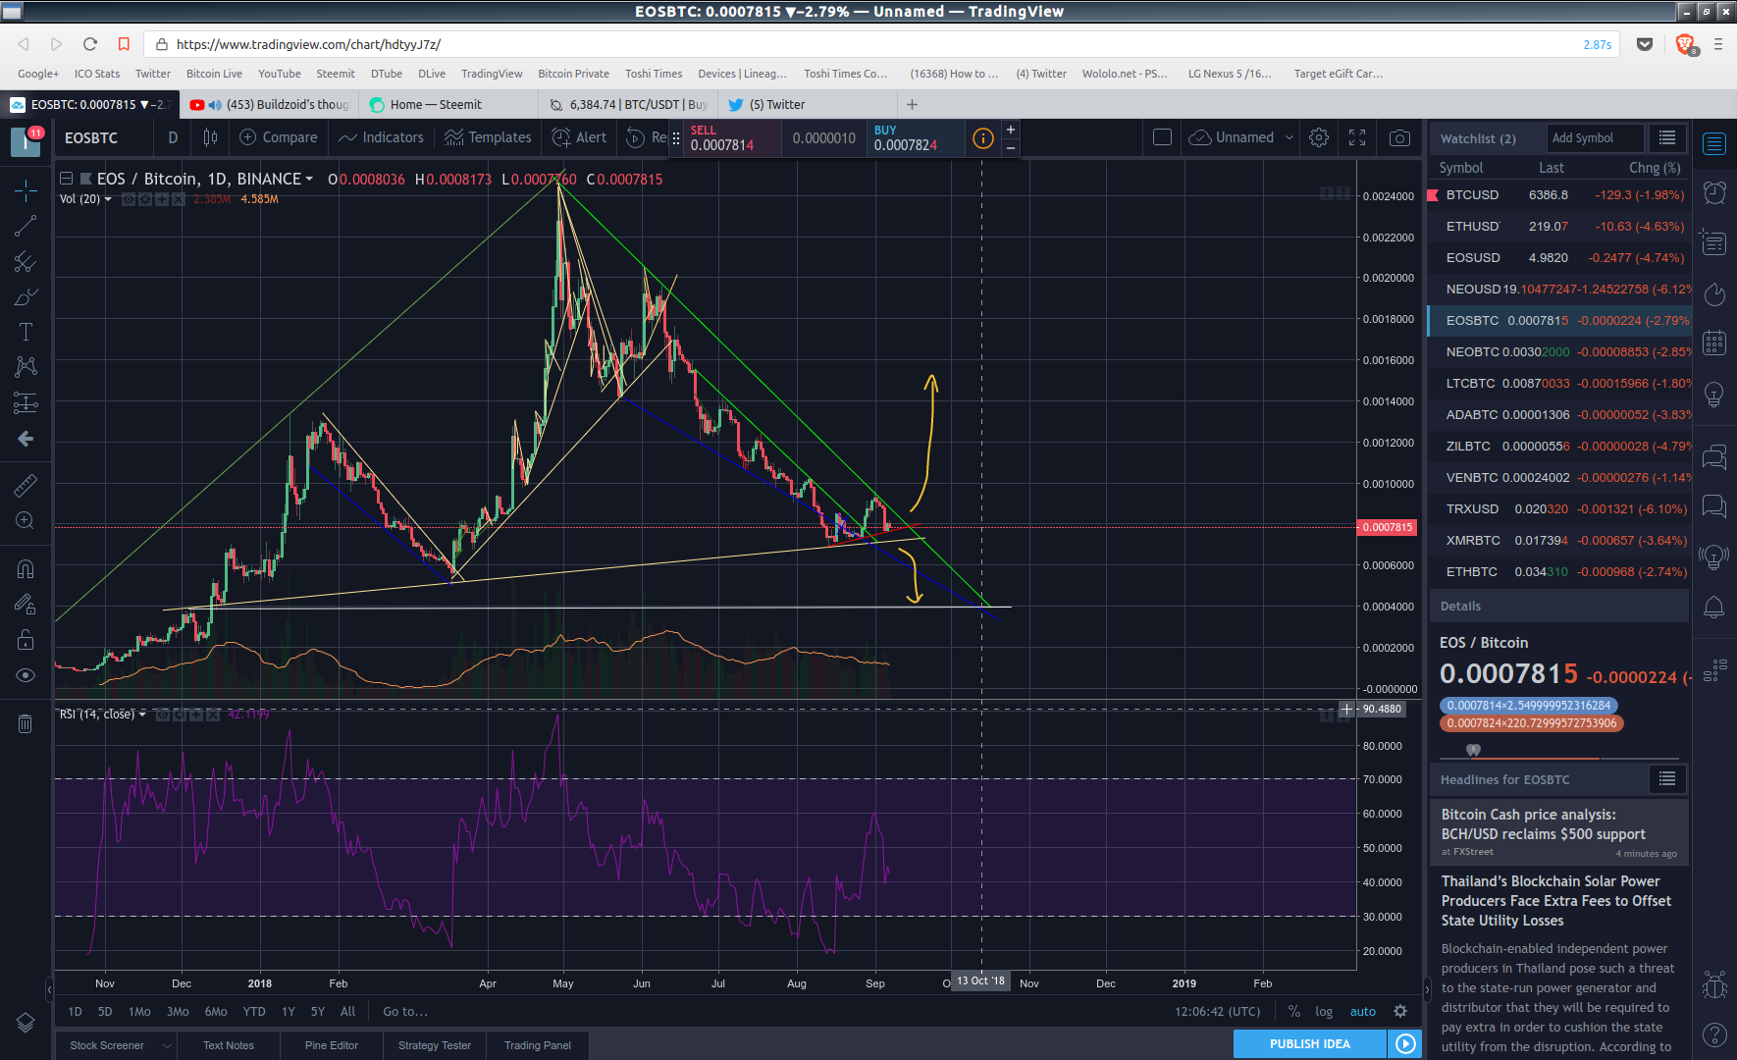Screen dimensions: 1737x1060
Task: Open the D interval selector
Action: (173, 137)
